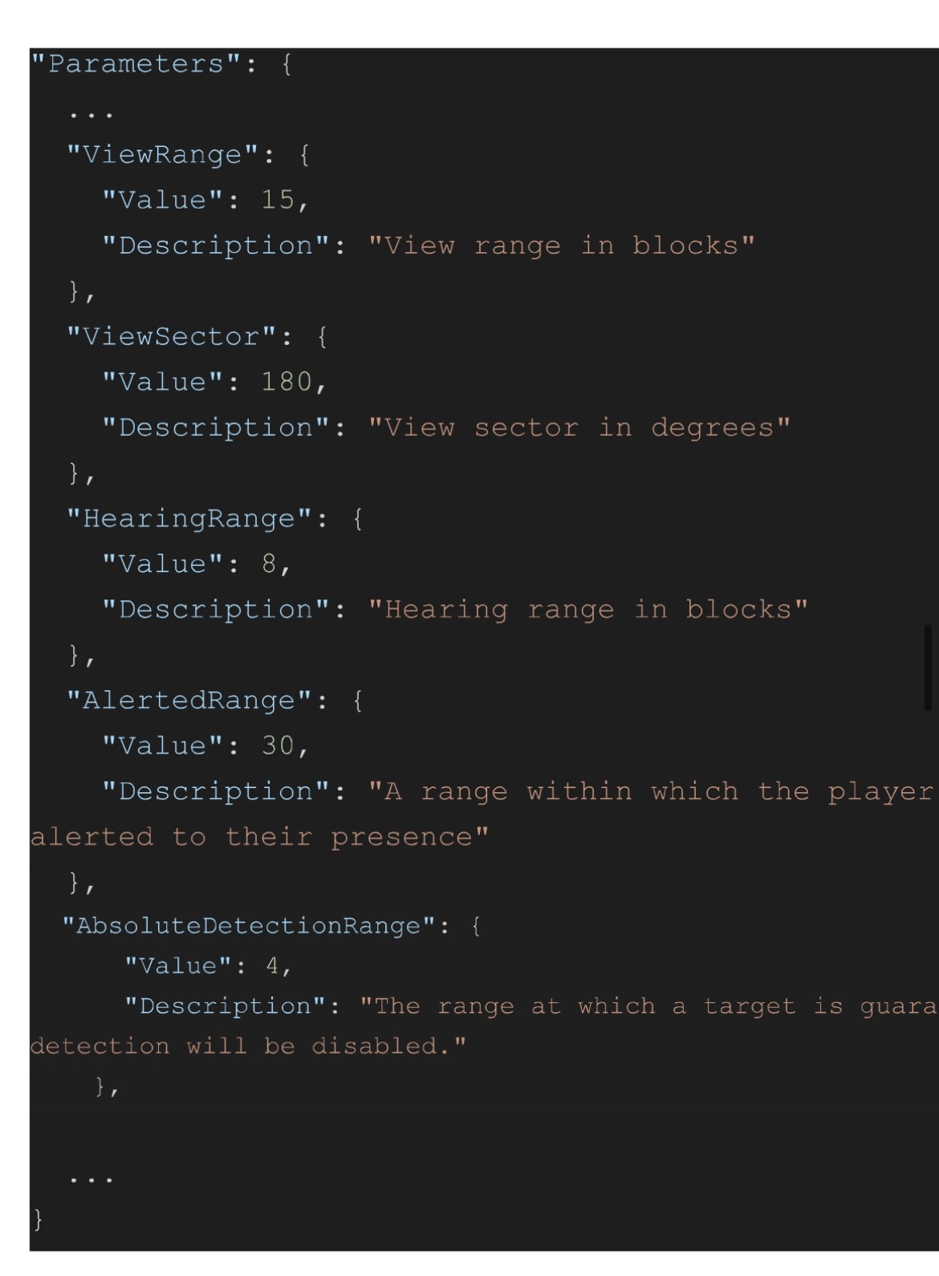Click the AlertedRange value 30
Viewport: 939px width, 1276px height.
[x=278, y=746]
